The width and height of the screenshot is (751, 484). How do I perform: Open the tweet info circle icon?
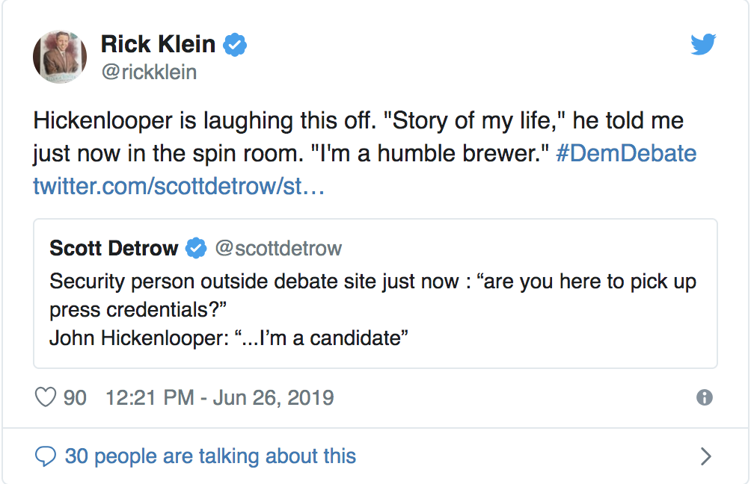704,397
